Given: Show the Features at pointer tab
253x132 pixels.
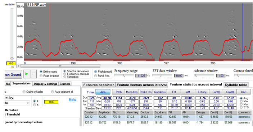Looking at the screenshot, I should [x=99, y=85].
